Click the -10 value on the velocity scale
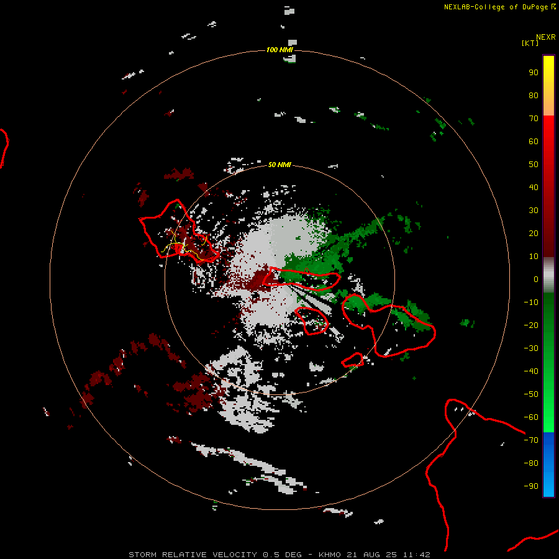The image size is (559, 559). 531,302
